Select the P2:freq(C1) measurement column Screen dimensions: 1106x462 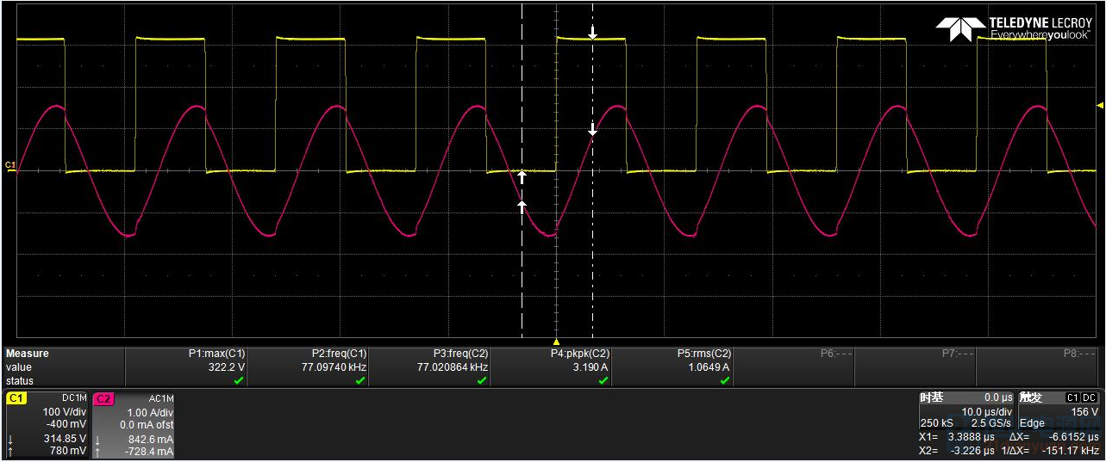tap(308, 367)
